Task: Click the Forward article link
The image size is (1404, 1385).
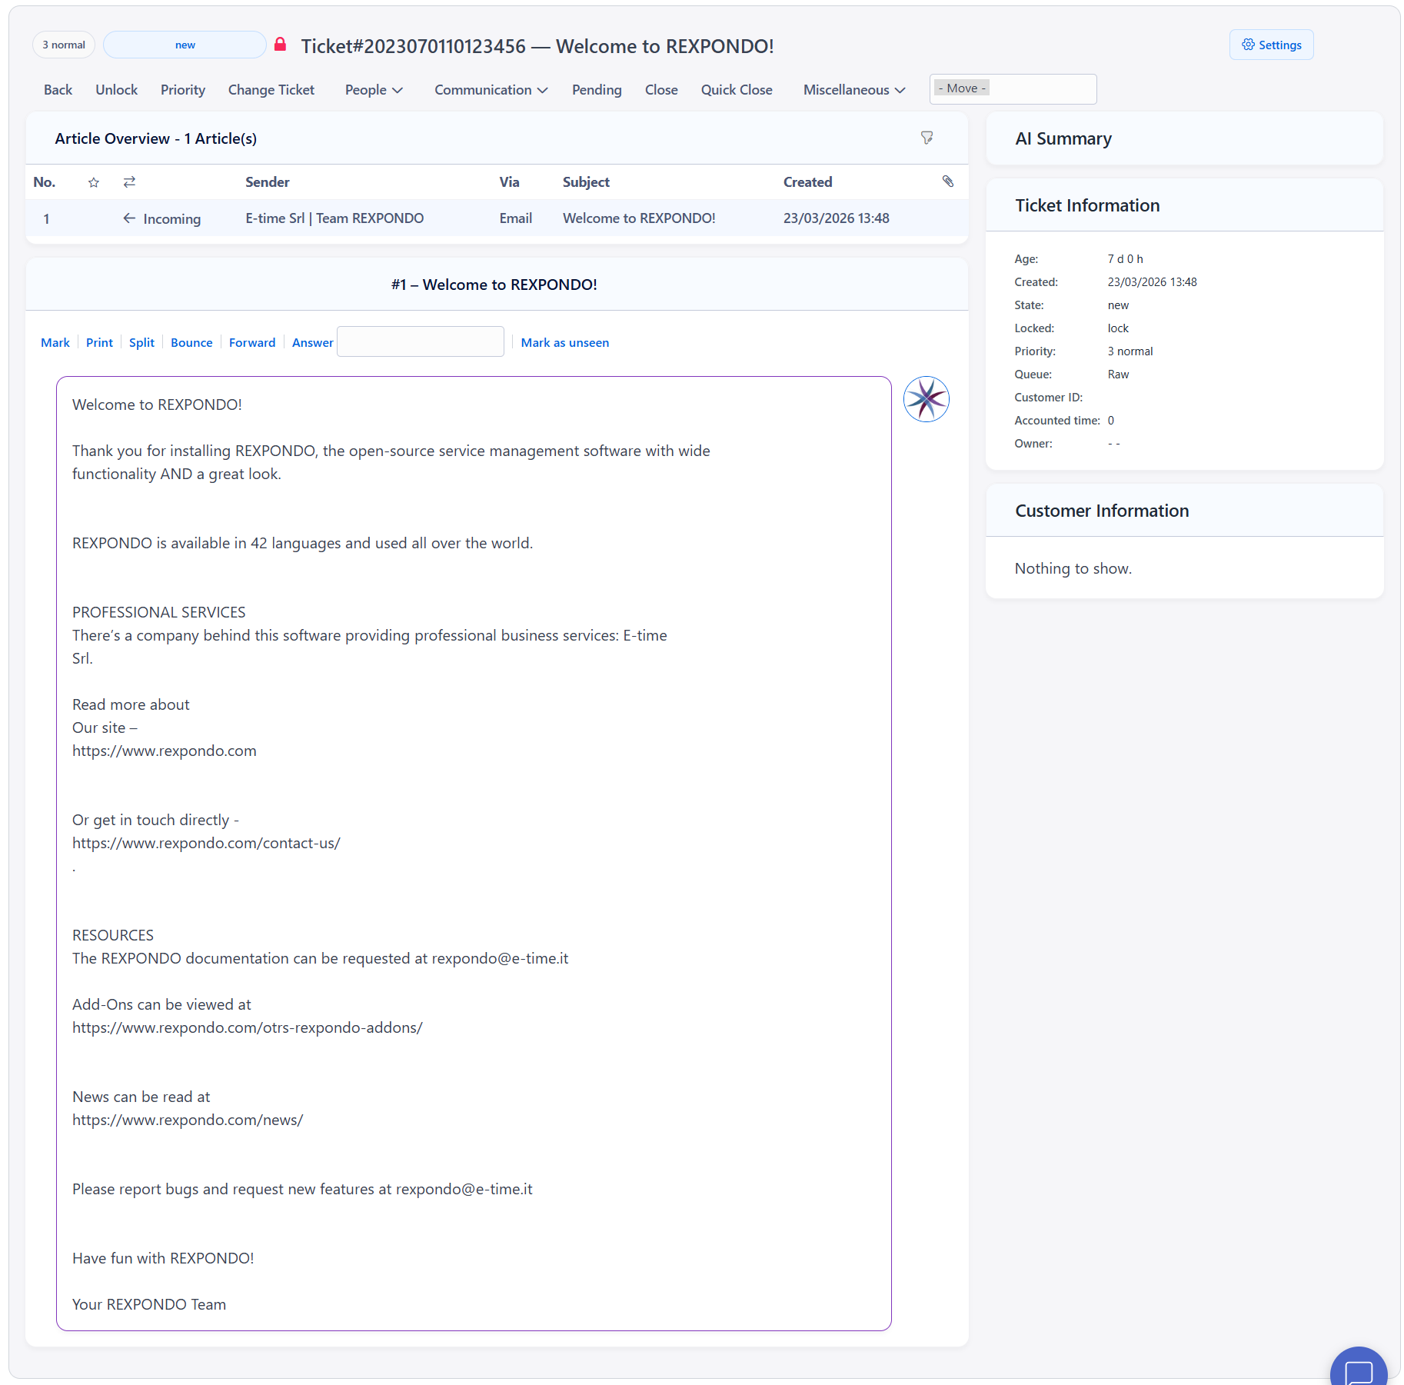Action: pos(252,343)
